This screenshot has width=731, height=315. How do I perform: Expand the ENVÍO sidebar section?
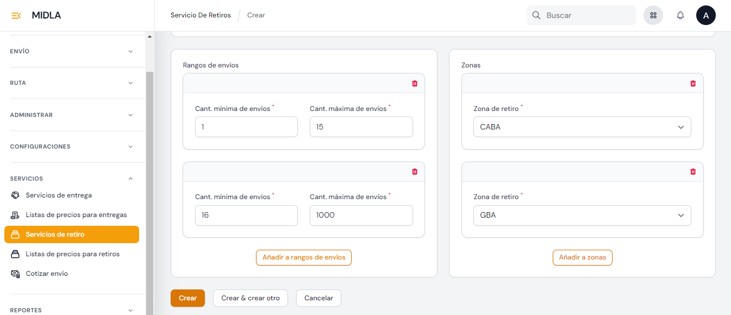72,51
